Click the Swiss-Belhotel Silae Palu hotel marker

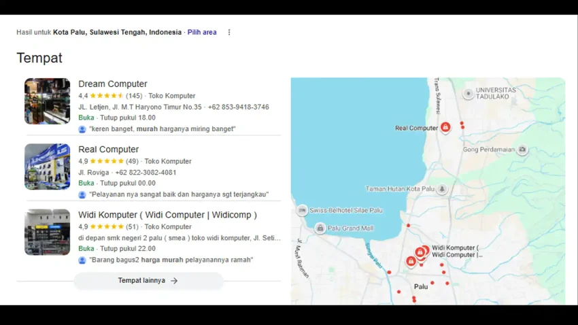[302, 210]
